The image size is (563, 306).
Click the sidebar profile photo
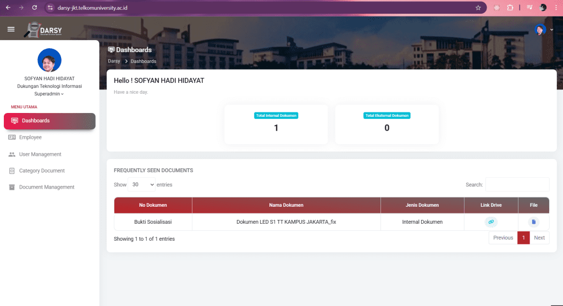click(49, 60)
